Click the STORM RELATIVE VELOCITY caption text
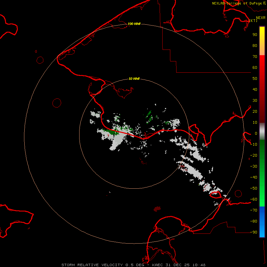 coord(92,265)
